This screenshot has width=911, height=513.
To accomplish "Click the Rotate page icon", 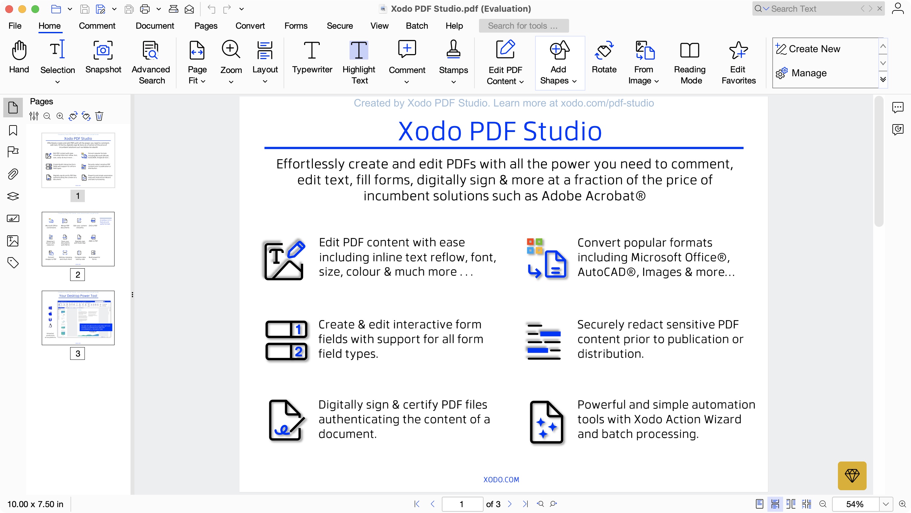I will (604, 51).
